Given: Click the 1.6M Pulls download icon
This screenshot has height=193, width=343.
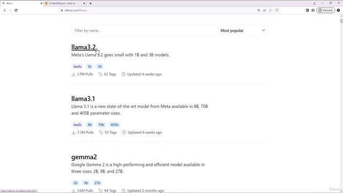Looking at the screenshot, I should [x=73, y=191].
